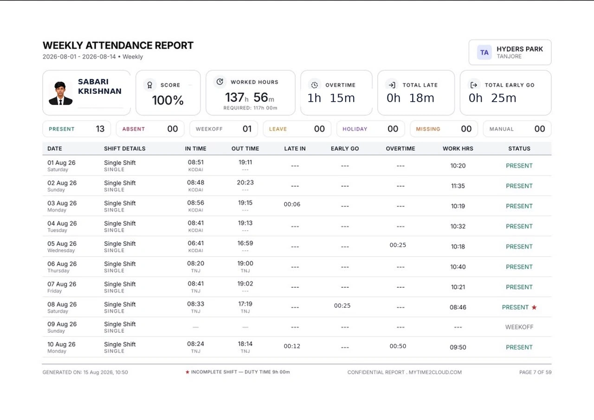This screenshot has height=420, width=594.
Task: Click the TA badge icon beside Hyders Park
Action: pos(484,52)
